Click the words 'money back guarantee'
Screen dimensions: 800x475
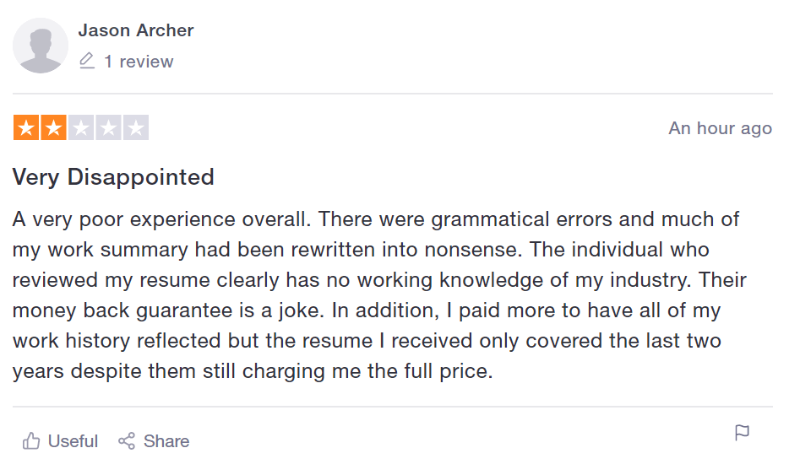(x=122, y=310)
